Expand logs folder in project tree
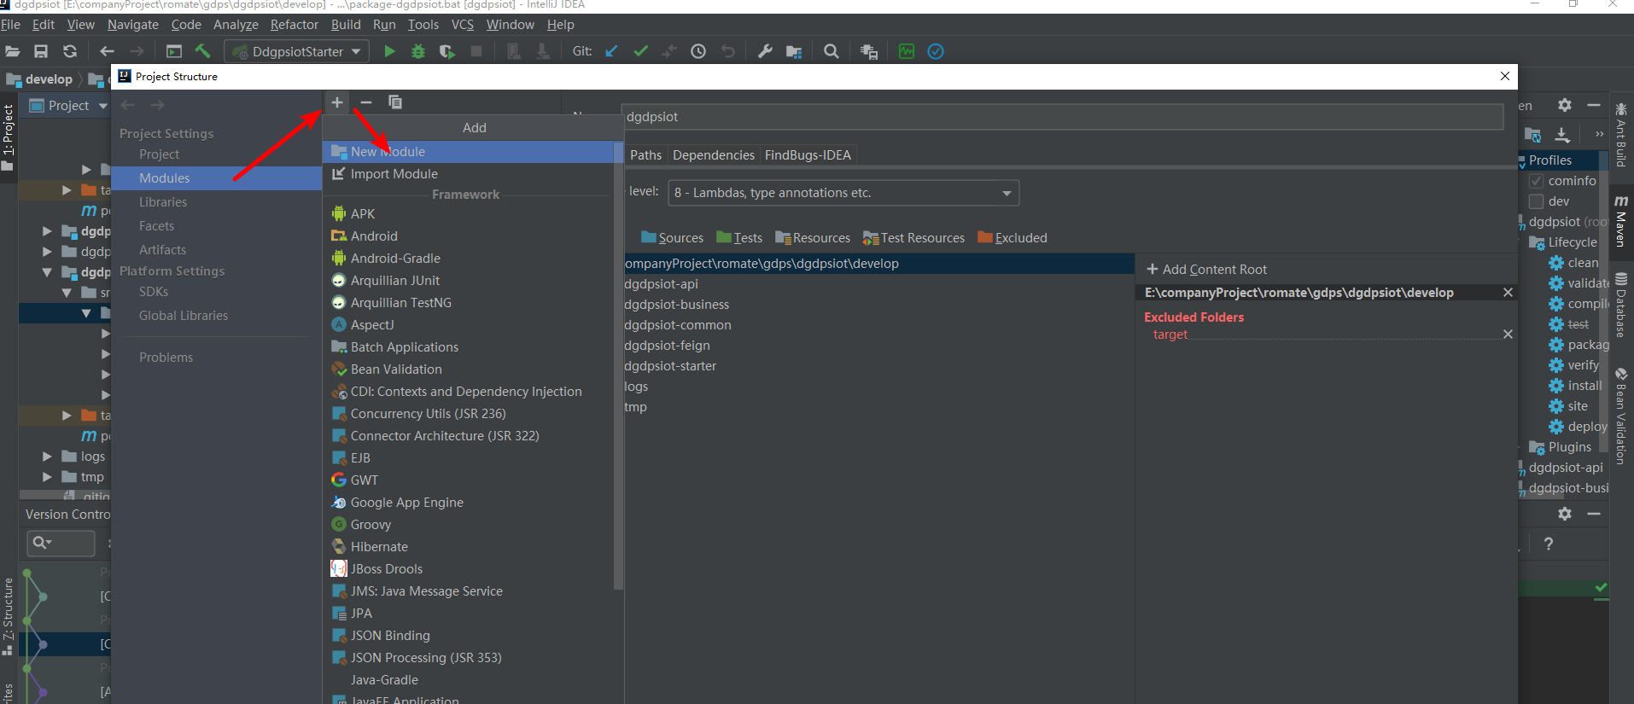This screenshot has height=704, width=1634. pos(48,457)
